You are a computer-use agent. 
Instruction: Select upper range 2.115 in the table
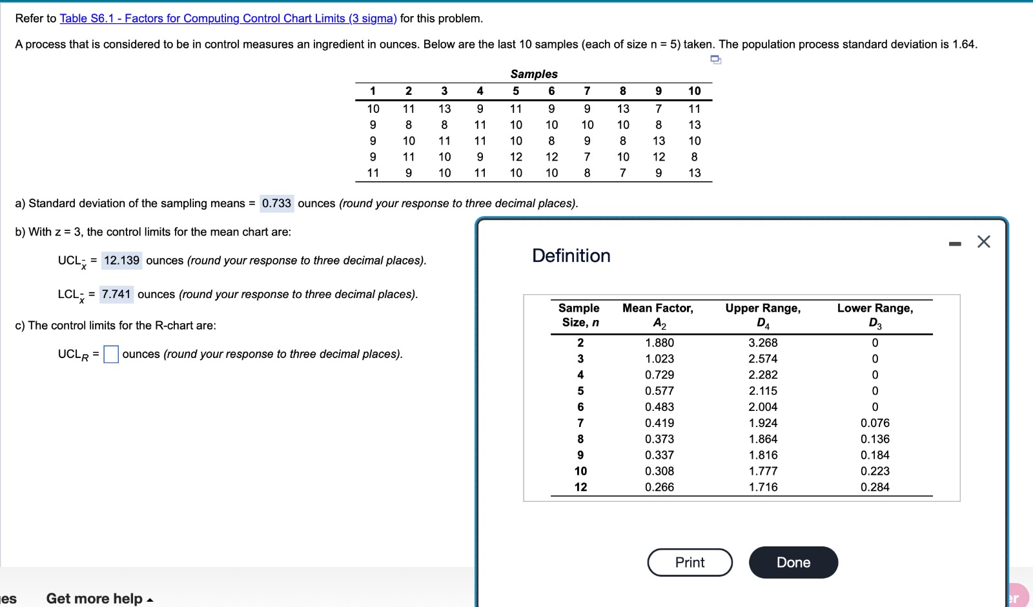tap(764, 391)
